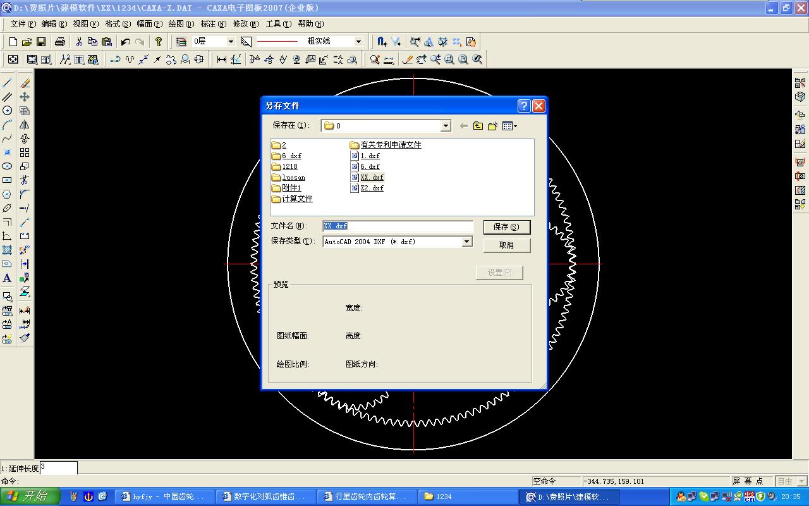
Task: Select the Text 'A' tool
Action: pyautogui.click(x=7, y=278)
